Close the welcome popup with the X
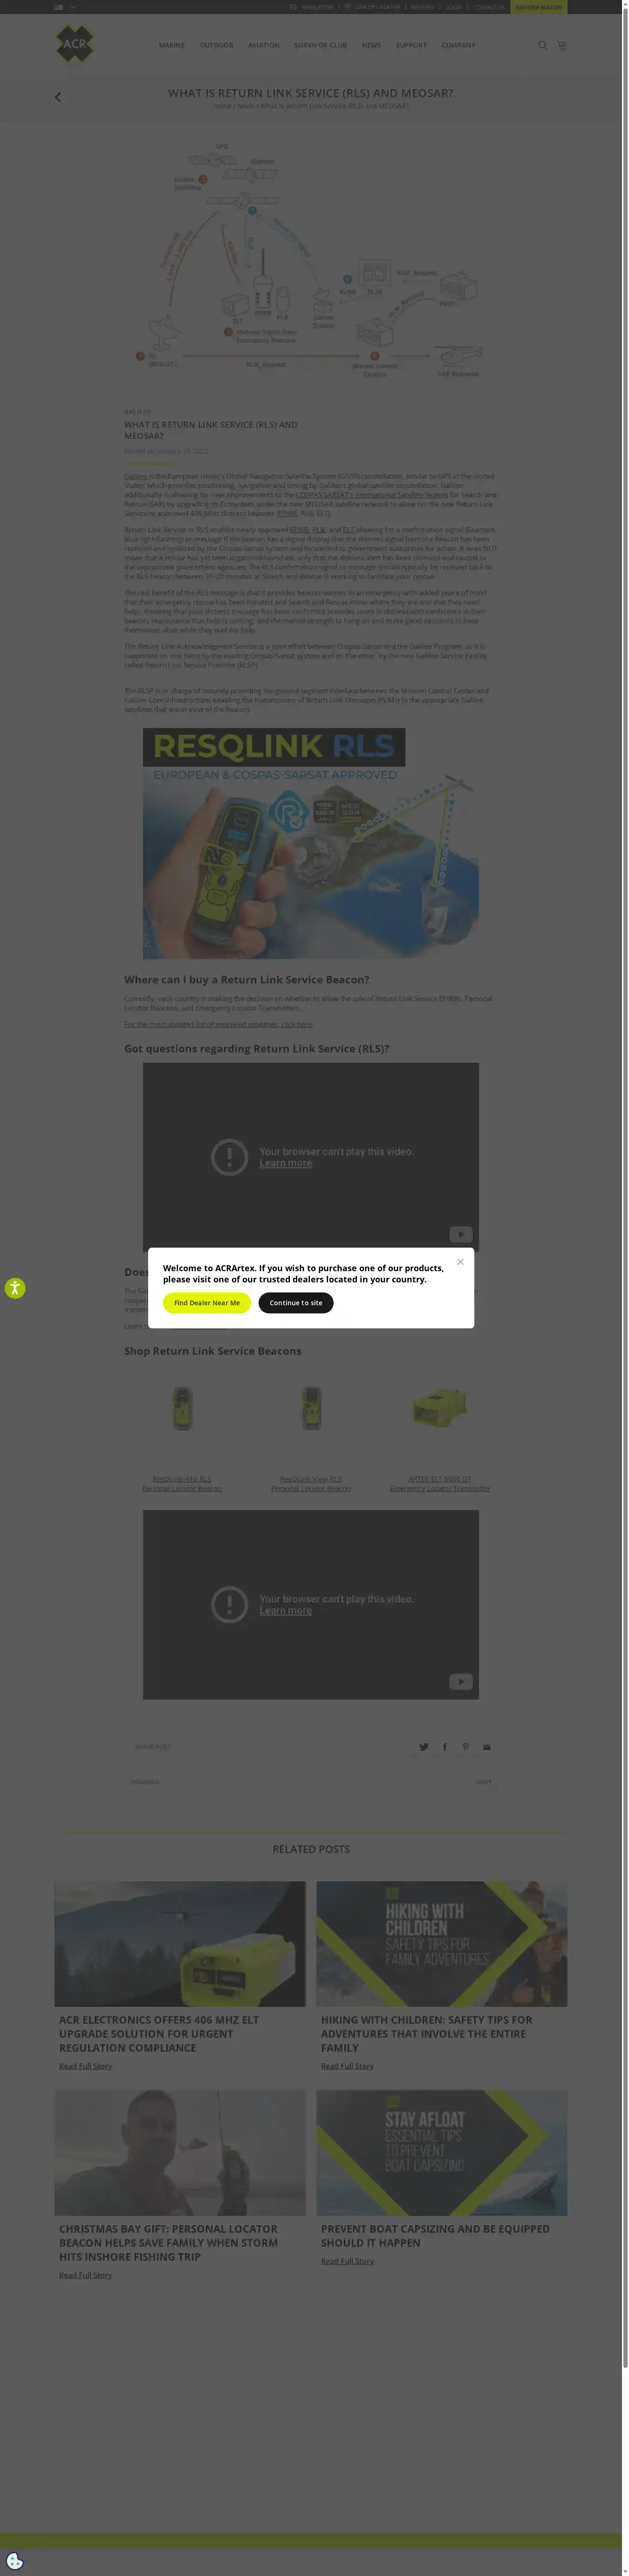This screenshot has width=629, height=2576. (460, 1261)
